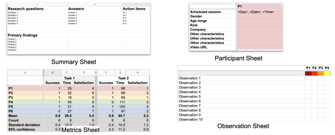Click the Age range value cell
Image resolution: width=335 pixels, height=135 pixels.
tap(259, 21)
